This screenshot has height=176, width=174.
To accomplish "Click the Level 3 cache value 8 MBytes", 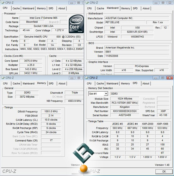I will point(73,73).
